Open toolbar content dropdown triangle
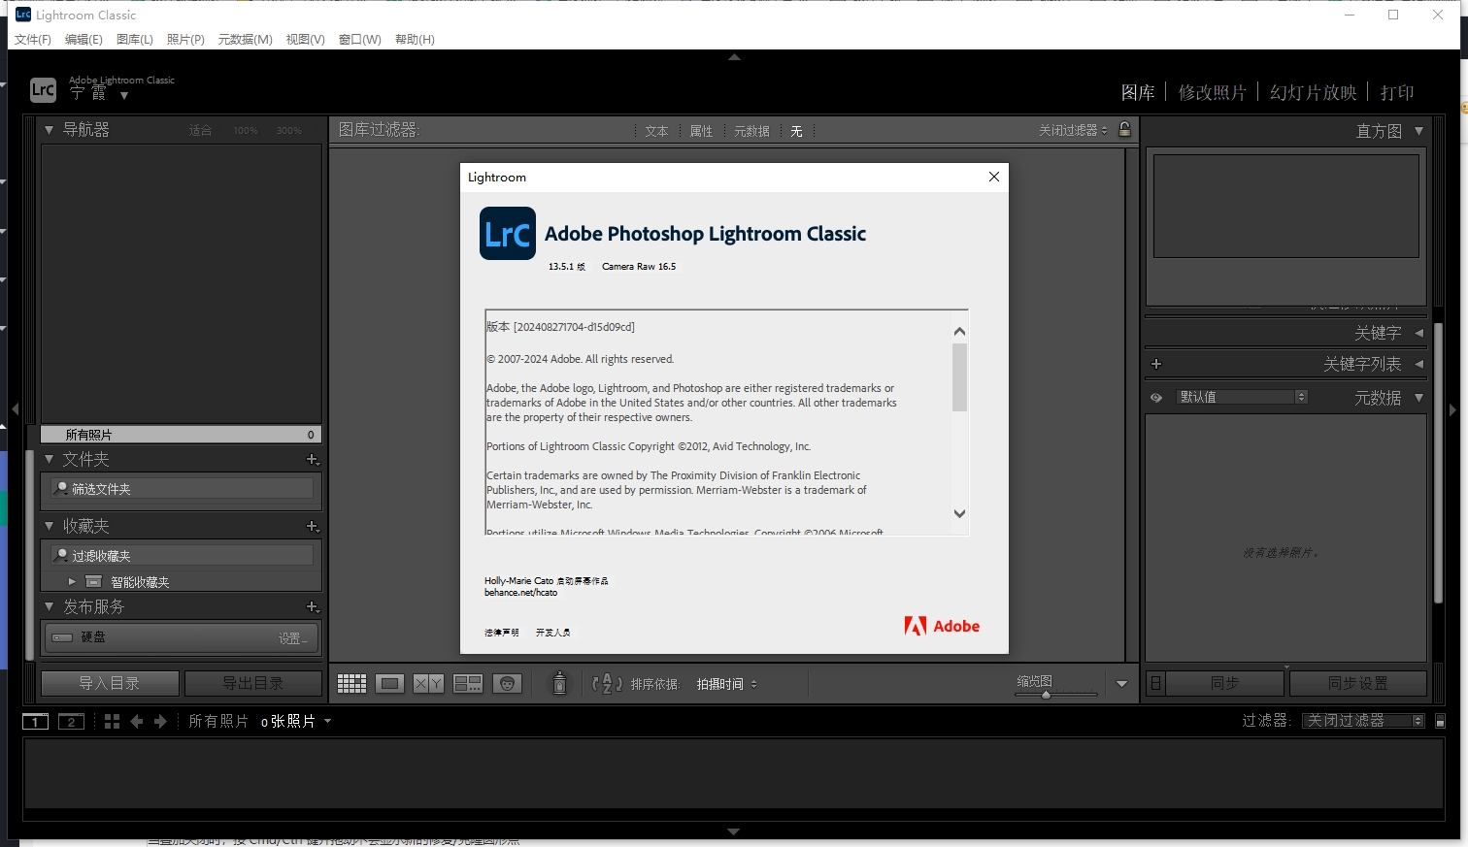1468x847 pixels. [x=1121, y=684]
